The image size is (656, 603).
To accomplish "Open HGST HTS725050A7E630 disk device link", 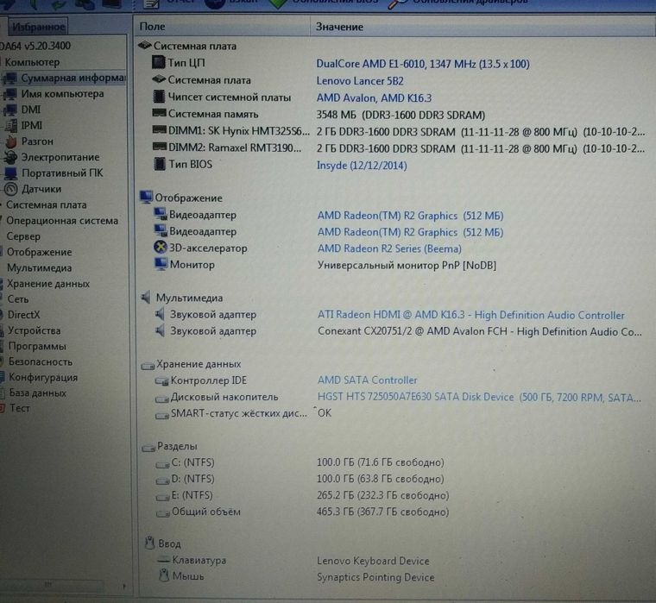I will click(479, 398).
